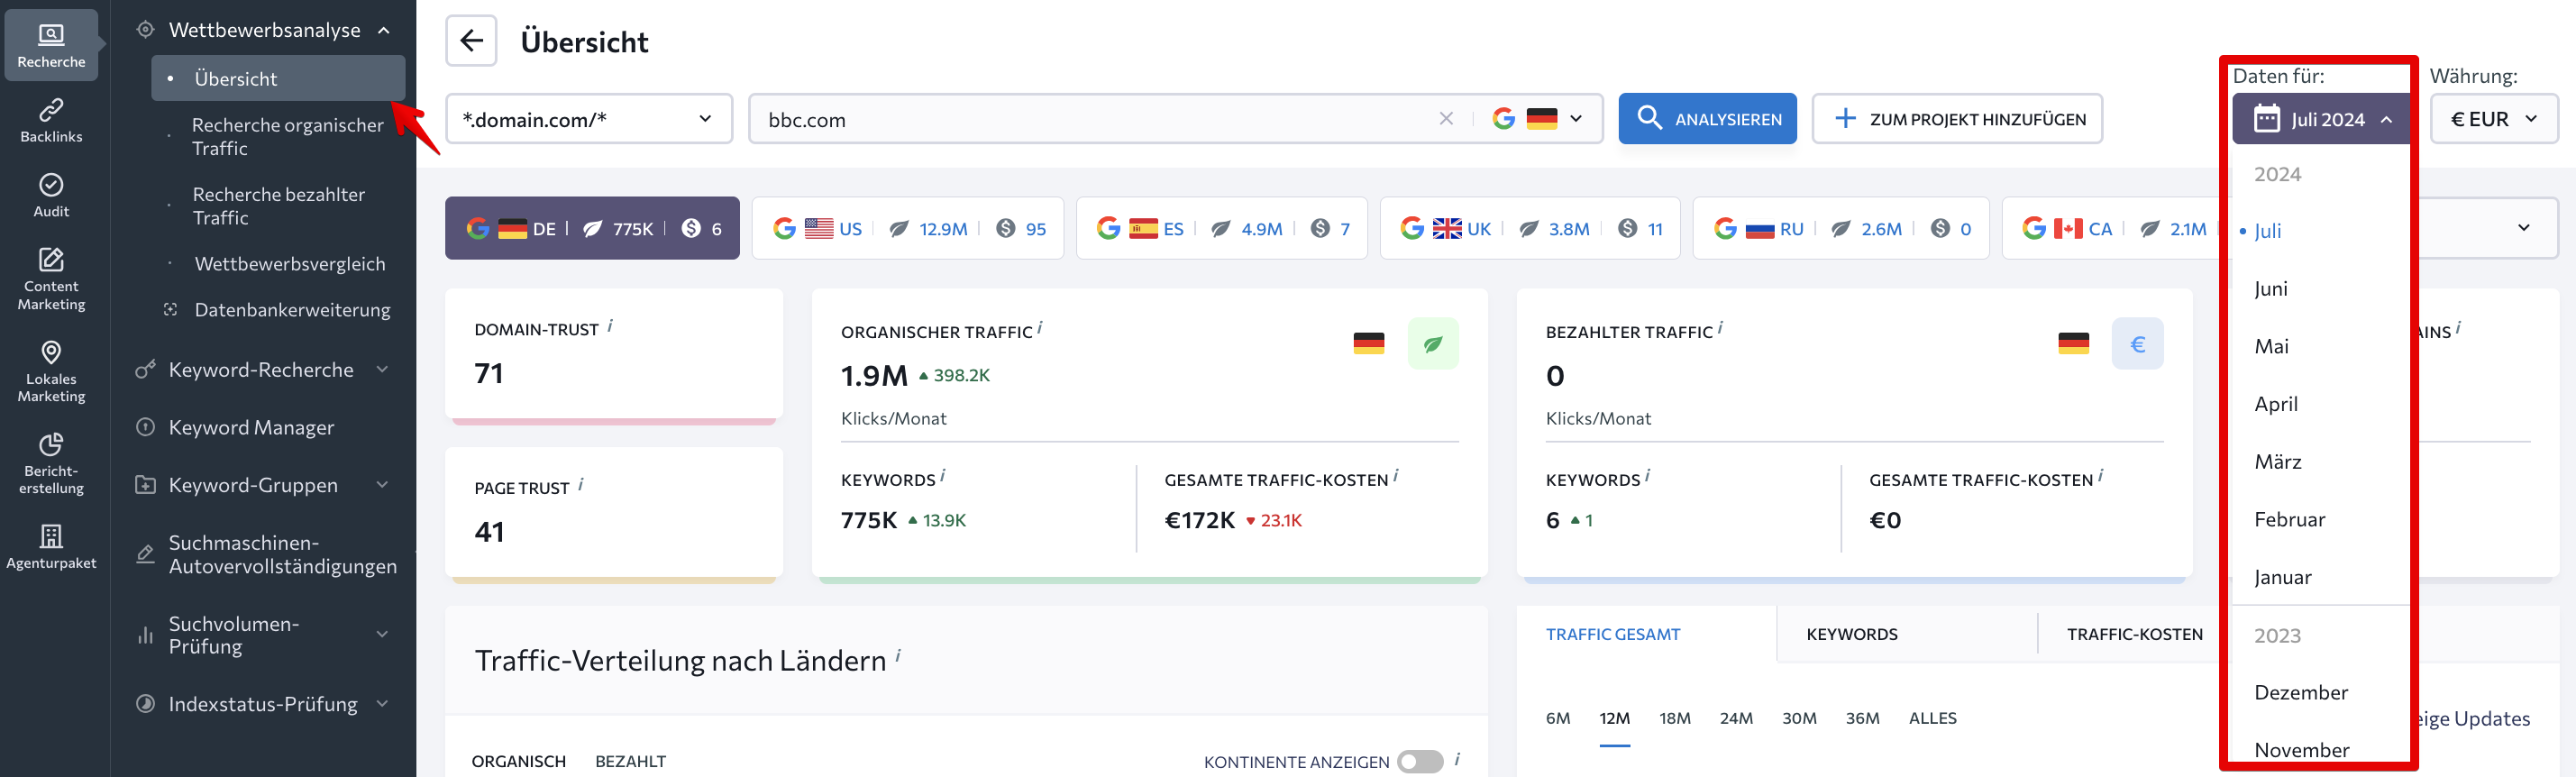Select the Organisch tab
This screenshot has height=777, width=2576.
(518, 761)
